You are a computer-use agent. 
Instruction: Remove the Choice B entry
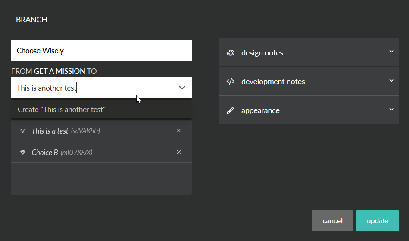[x=179, y=152]
